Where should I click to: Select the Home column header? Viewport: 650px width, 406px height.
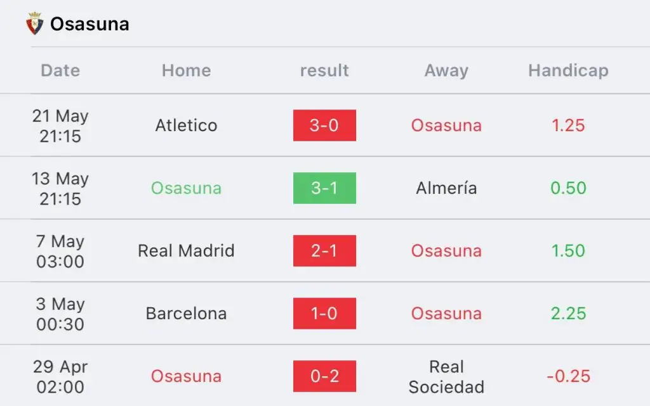[186, 70]
